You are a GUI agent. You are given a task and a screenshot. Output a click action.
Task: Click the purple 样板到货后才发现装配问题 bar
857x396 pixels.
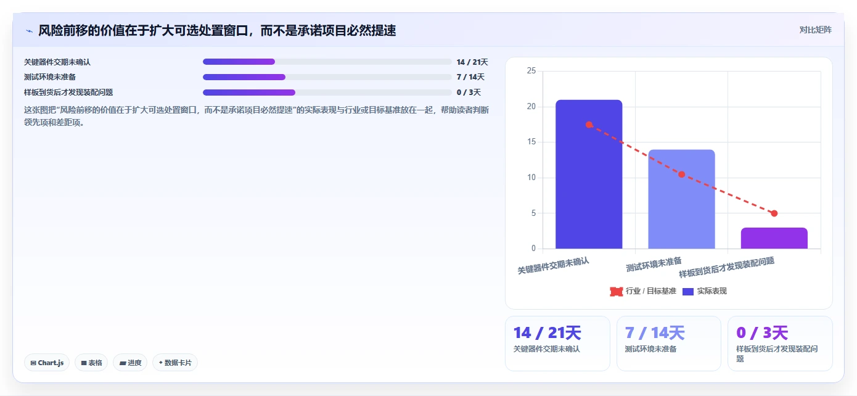(x=774, y=238)
